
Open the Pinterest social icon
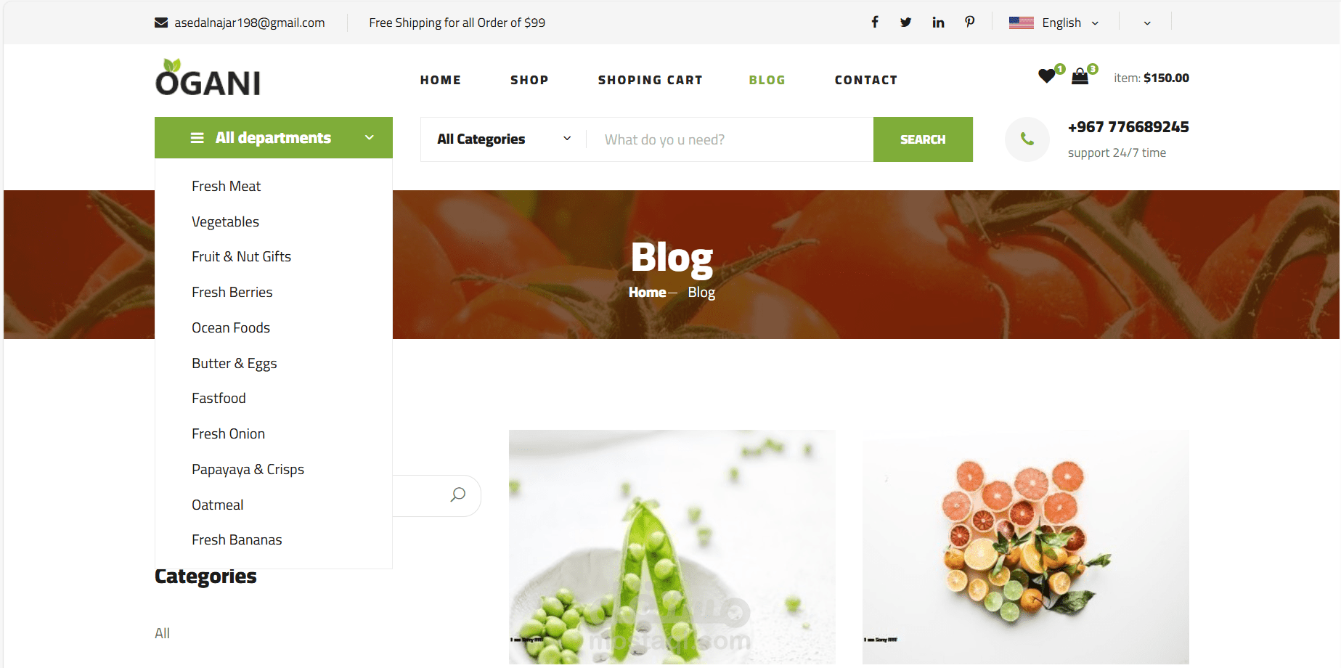[x=970, y=22]
